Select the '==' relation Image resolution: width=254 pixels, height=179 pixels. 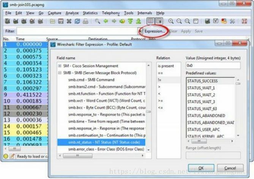point(169,73)
